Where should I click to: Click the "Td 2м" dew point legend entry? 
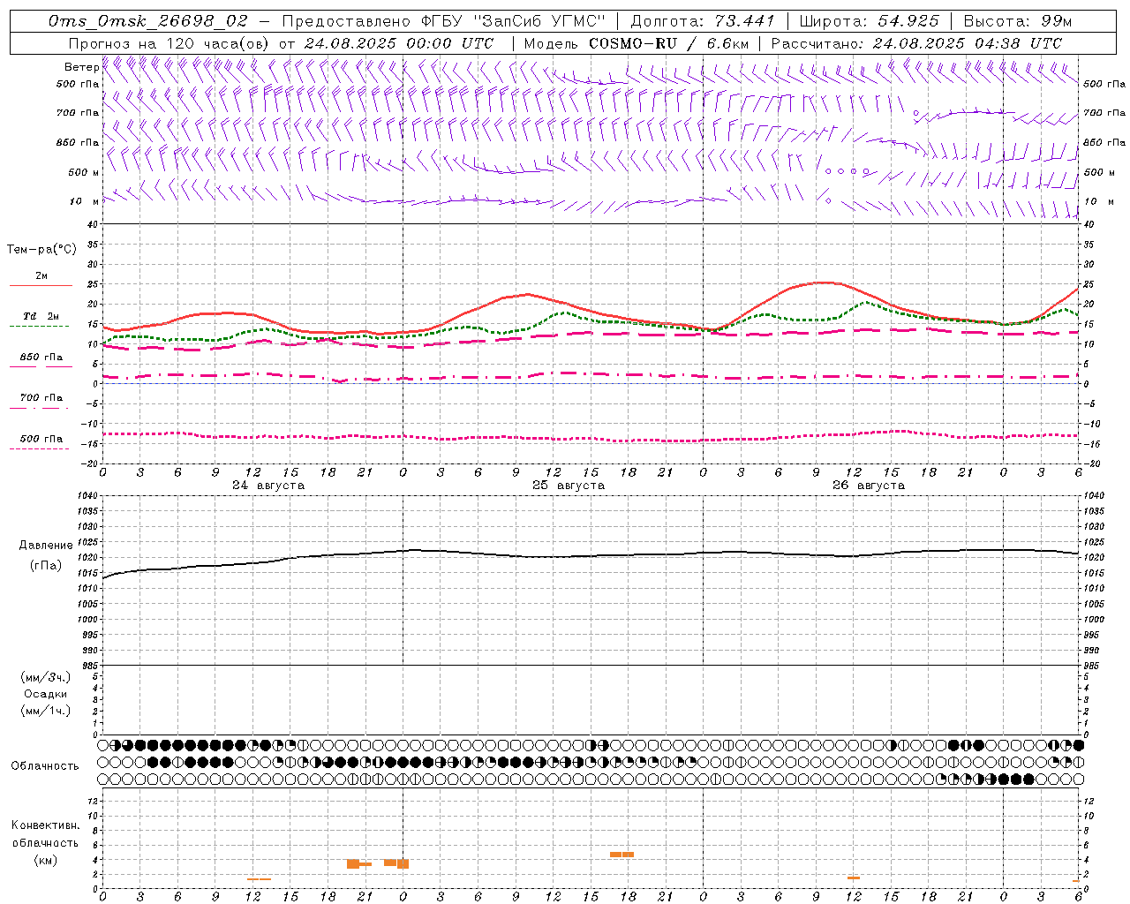(41, 316)
